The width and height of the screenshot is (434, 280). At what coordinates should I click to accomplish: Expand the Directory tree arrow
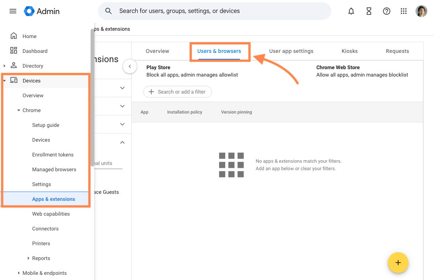4,65
